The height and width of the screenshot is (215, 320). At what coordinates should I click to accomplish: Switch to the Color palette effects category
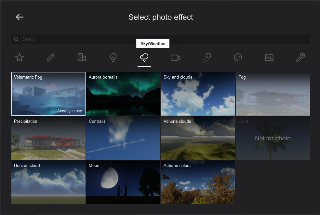click(238, 57)
